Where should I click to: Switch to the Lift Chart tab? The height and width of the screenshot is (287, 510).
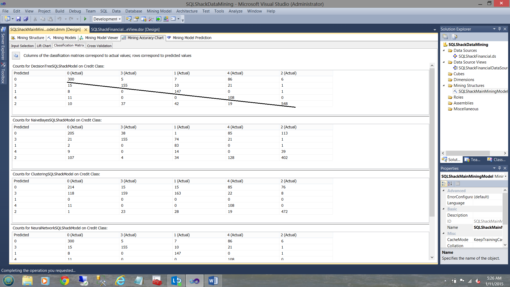[44, 46]
